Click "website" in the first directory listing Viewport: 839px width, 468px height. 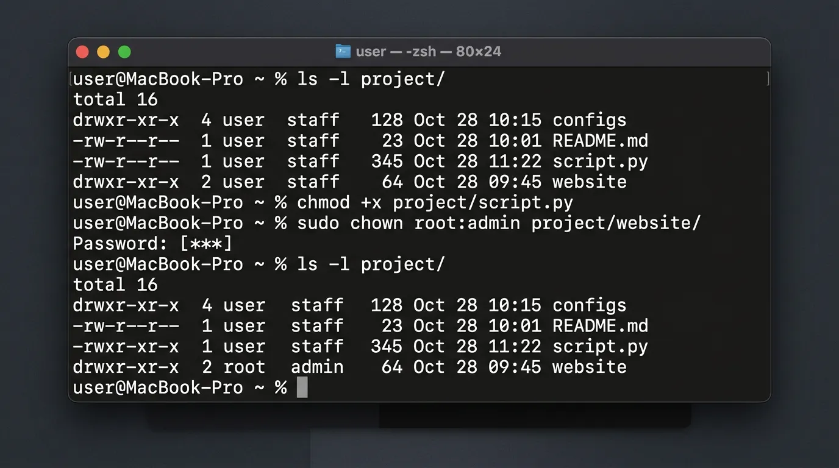589,182
